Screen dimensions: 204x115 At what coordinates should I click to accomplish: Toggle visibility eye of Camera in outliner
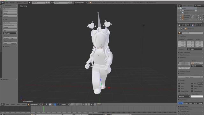coord(198,18)
